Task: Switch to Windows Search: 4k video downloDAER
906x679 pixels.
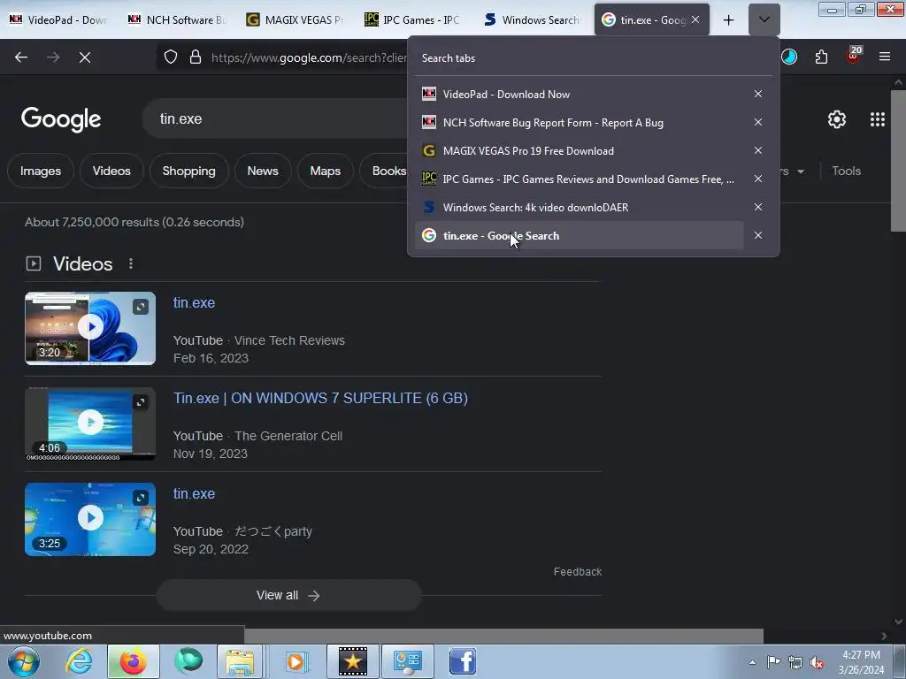Action: tap(580, 207)
